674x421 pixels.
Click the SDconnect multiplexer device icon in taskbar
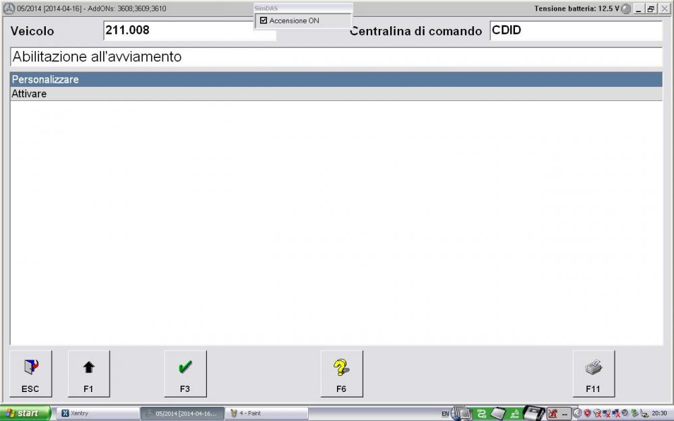(x=534, y=413)
